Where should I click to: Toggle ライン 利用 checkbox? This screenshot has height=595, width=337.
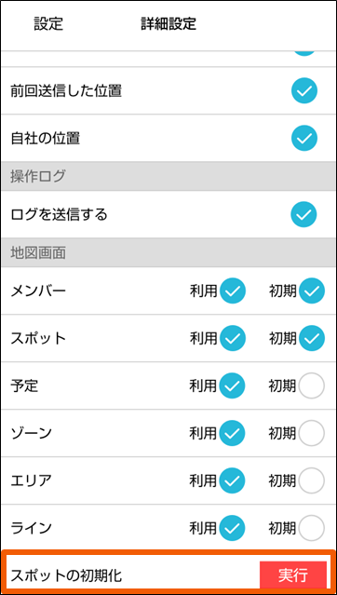[232, 528]
